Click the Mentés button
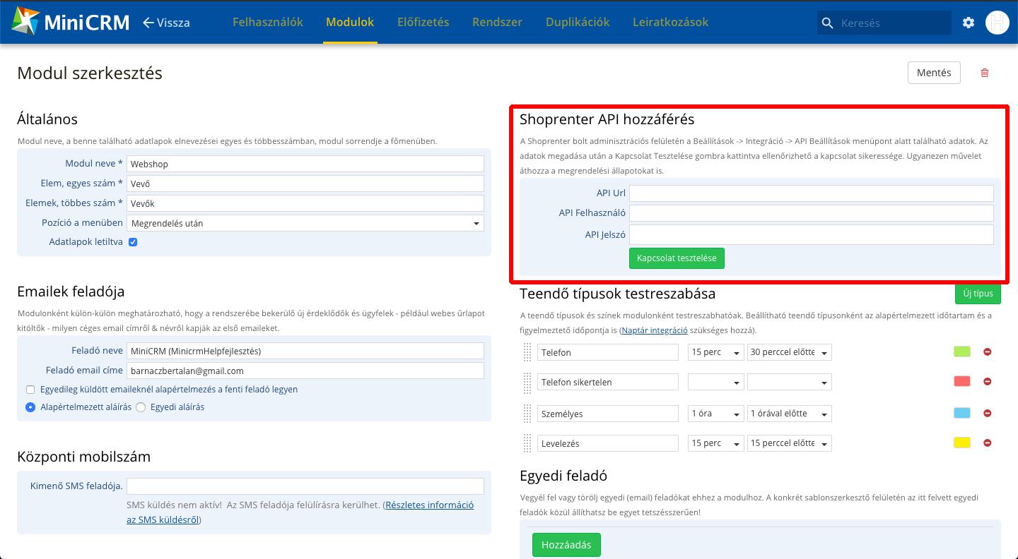Viewport: 1018px width, 559px height. (934, 73)
